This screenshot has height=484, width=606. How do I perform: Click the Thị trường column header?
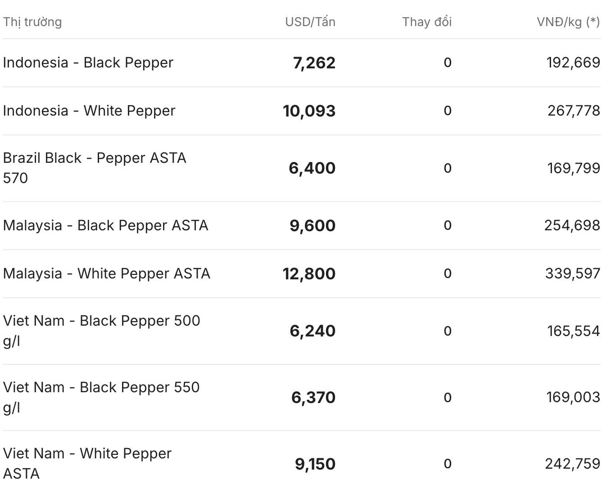32,22
